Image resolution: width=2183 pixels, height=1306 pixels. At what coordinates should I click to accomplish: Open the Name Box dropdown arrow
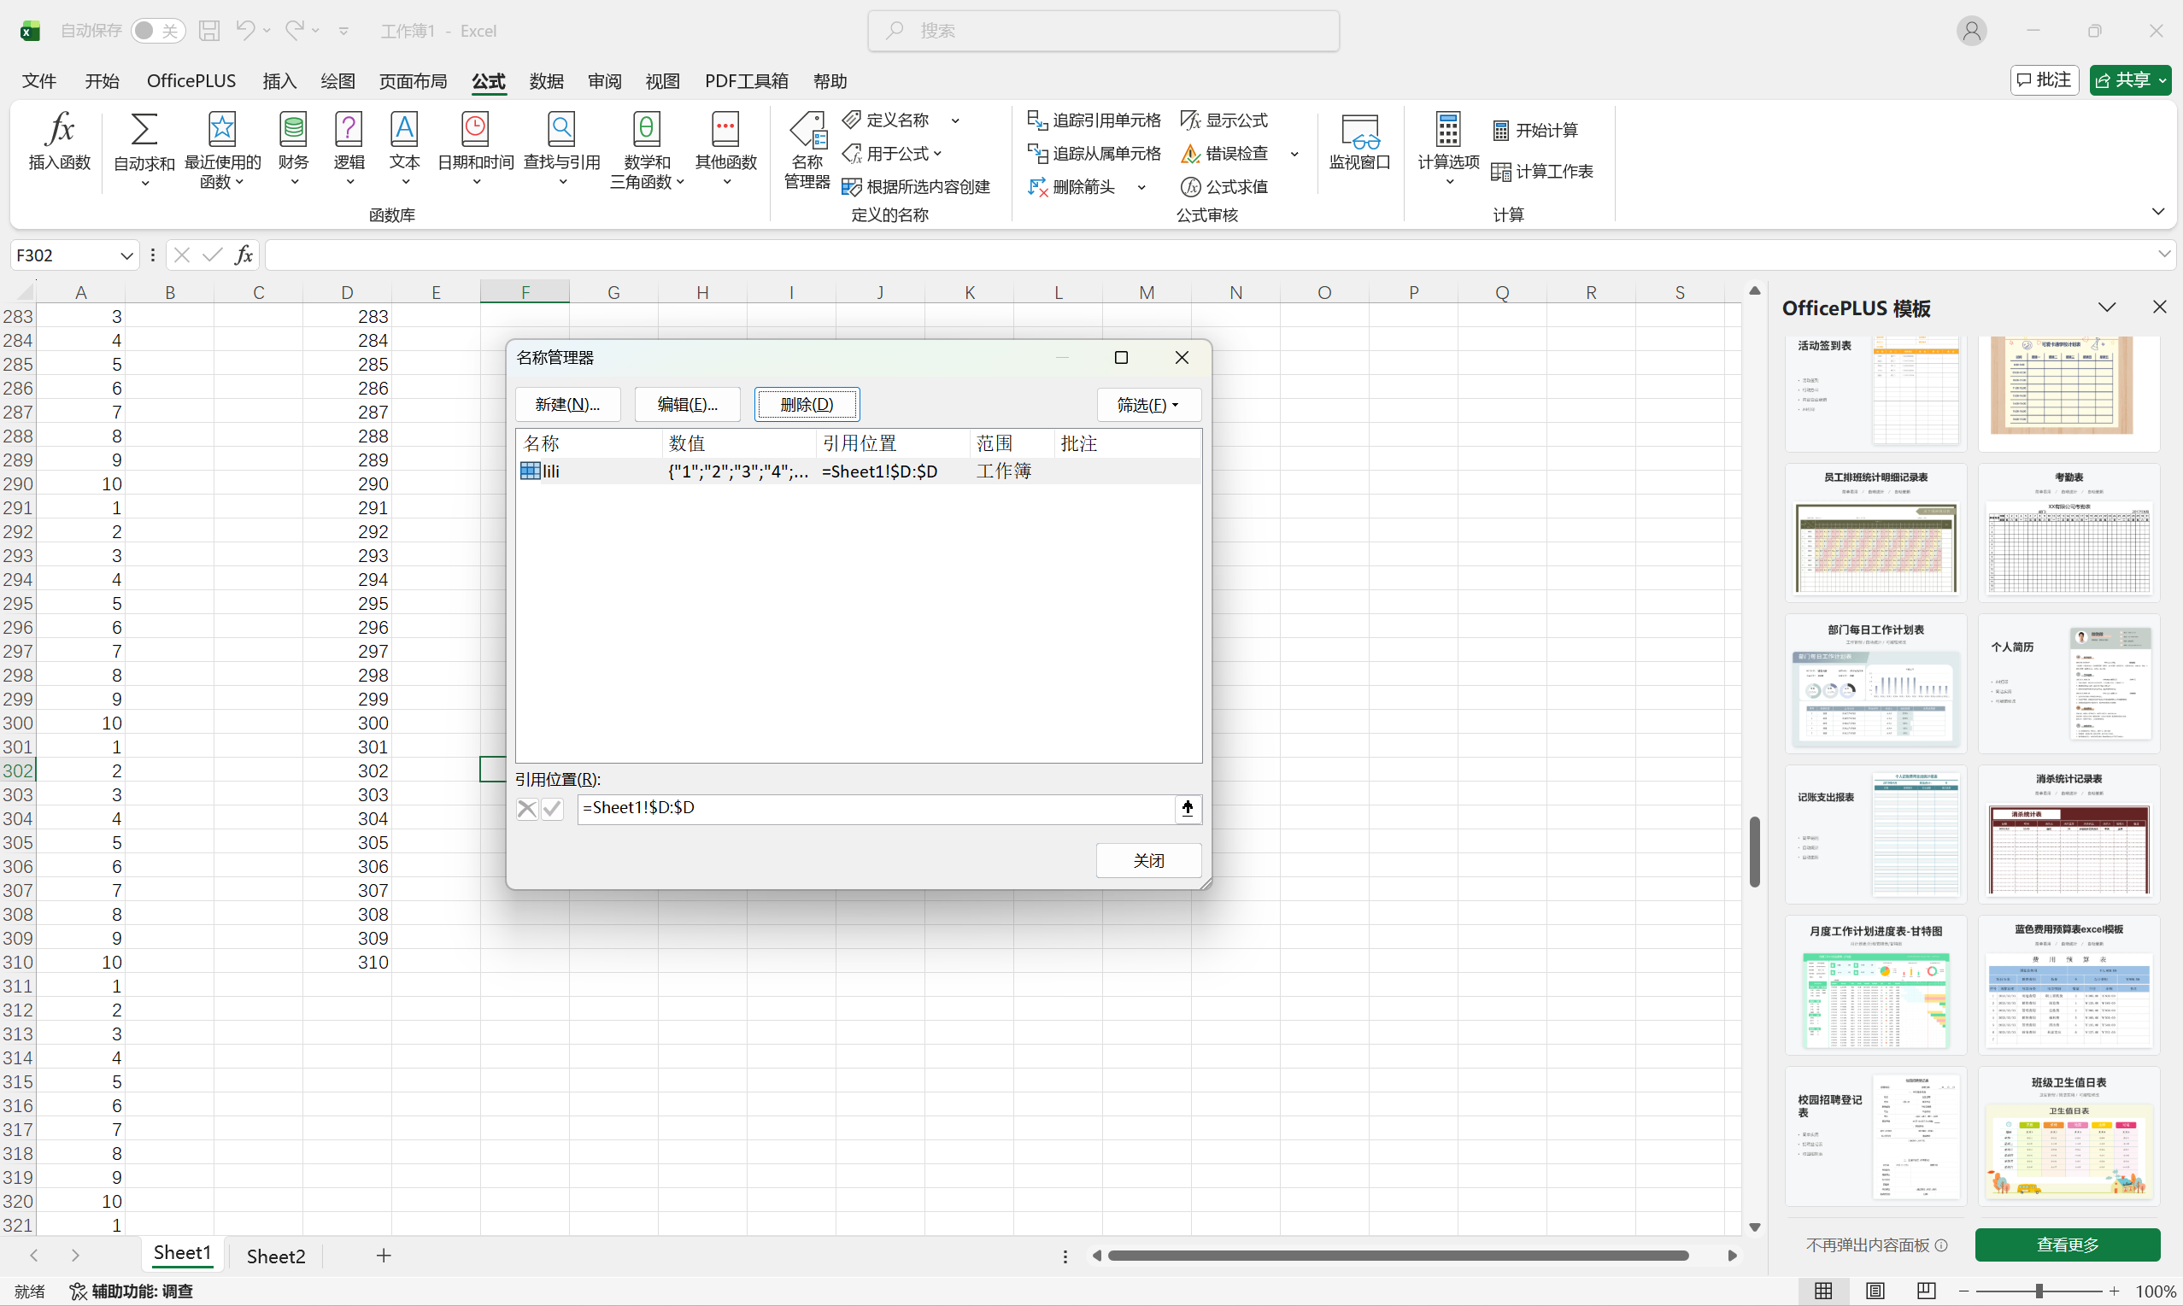coord(126,255)
